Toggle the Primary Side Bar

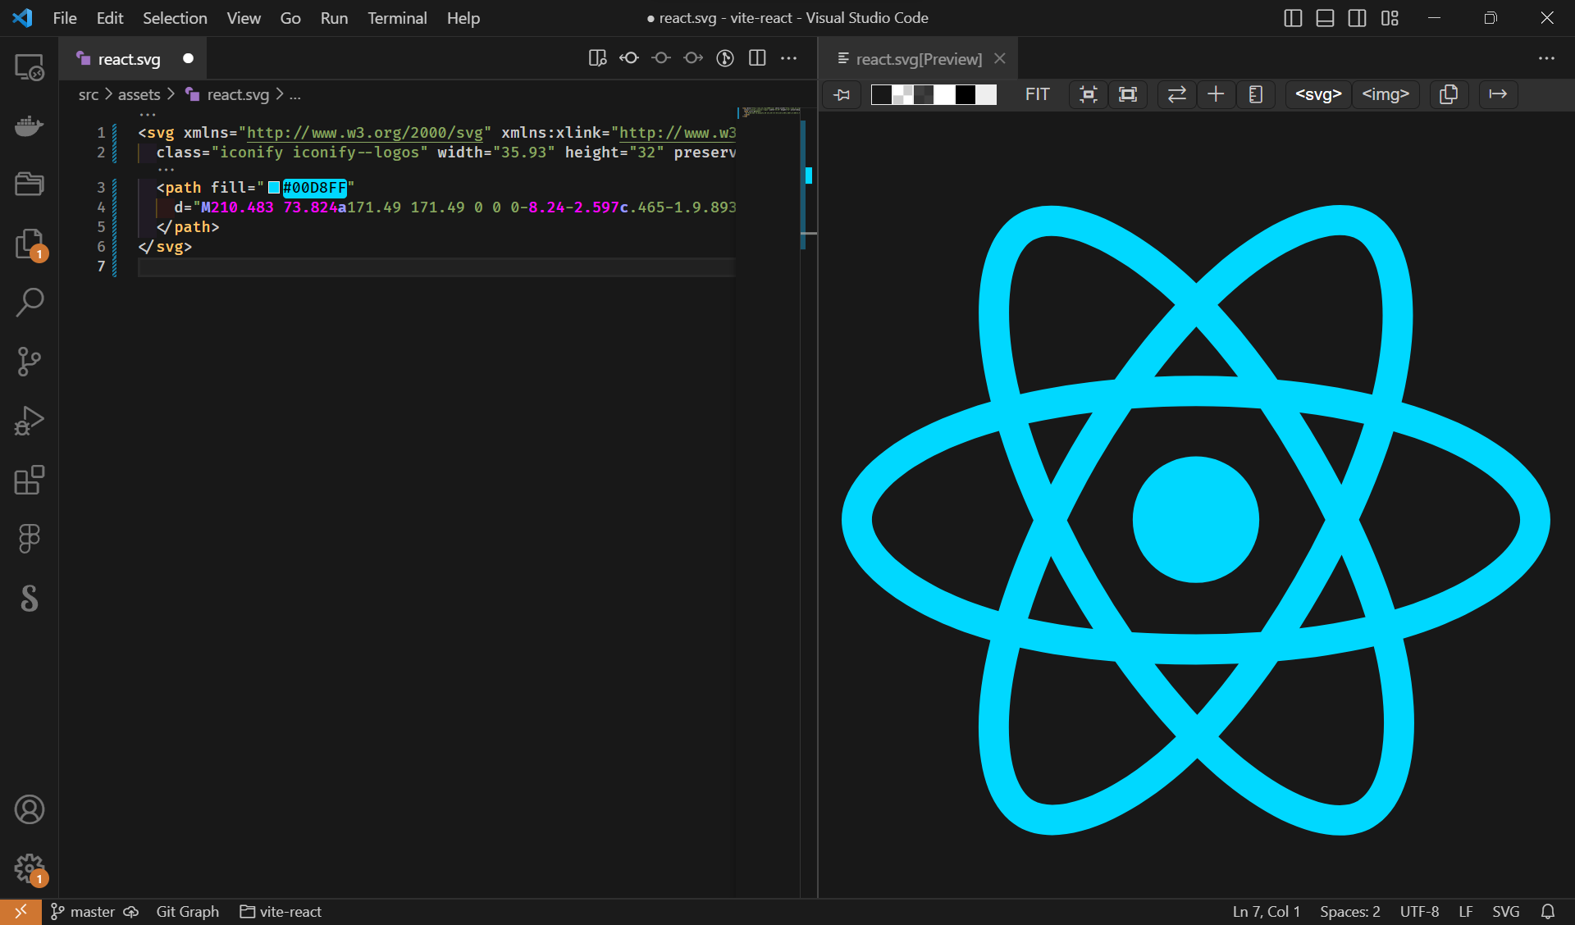click(1293, 18)
